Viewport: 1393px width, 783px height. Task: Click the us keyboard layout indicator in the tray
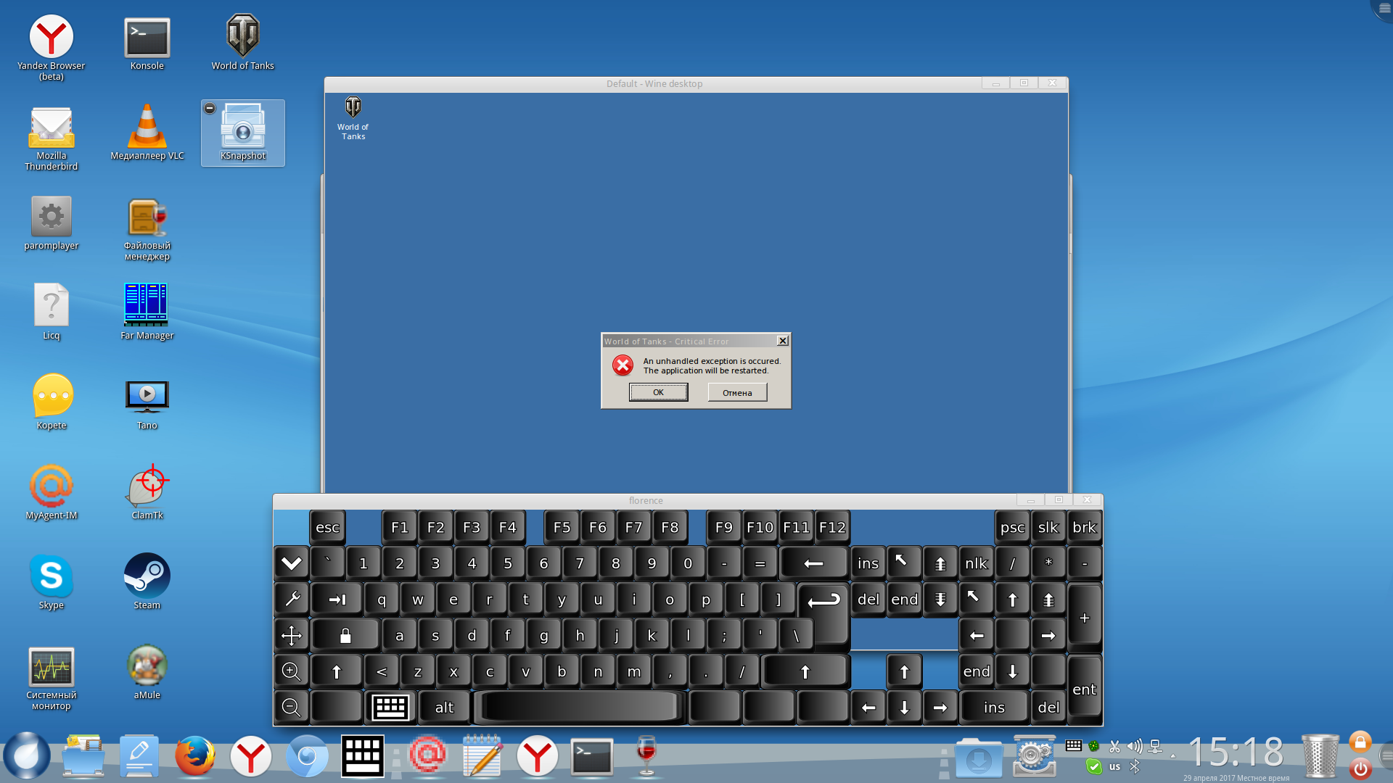(x=1114, y=766)
